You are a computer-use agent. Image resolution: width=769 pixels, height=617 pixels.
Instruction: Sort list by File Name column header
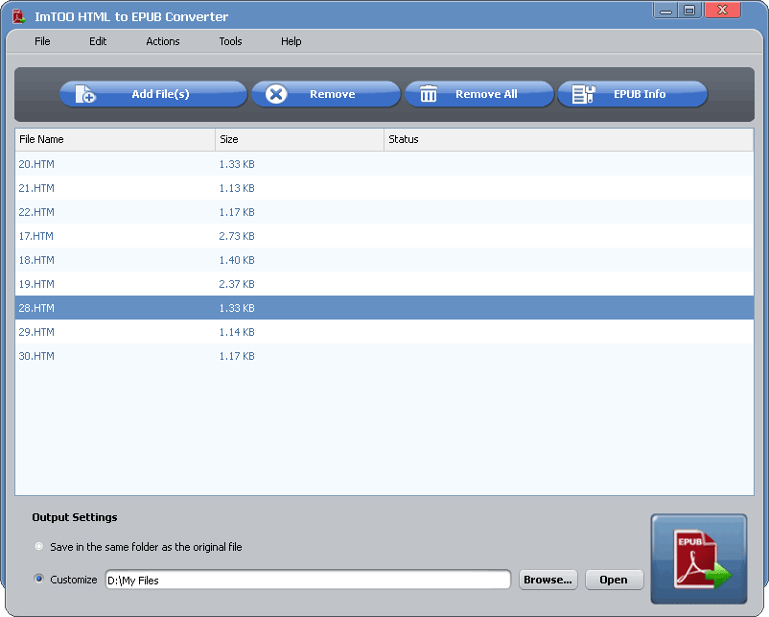pyautogui.click(x=115, y=140)
